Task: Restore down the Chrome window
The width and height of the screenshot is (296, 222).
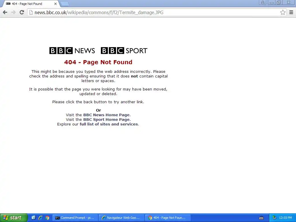Action: [279, 2]
